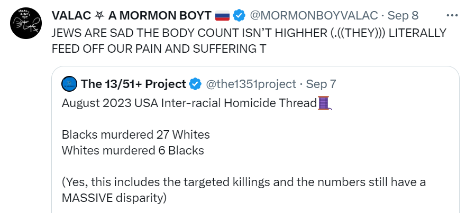Open the tweet's three-dot More menu

coord(452,15)
